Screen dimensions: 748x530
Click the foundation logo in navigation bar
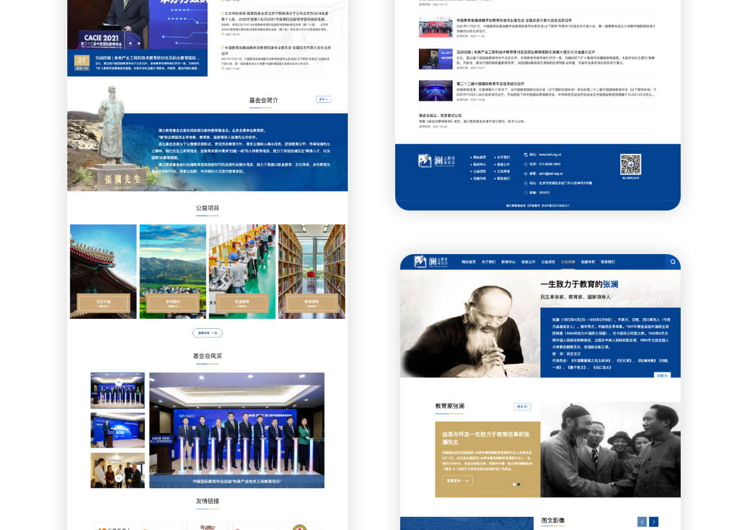[431, 262]
